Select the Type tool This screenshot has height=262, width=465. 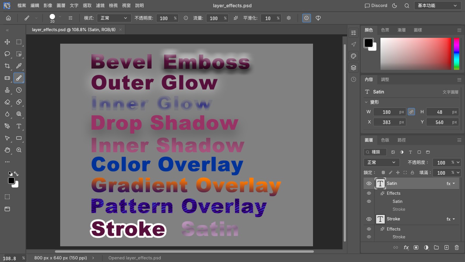tap(19, 126)
